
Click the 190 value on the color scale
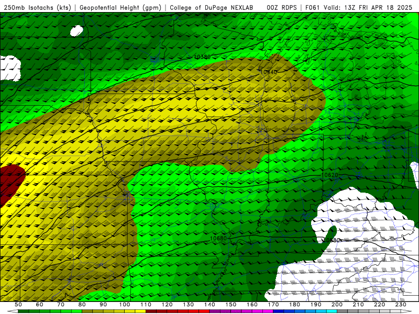(316, 305)
